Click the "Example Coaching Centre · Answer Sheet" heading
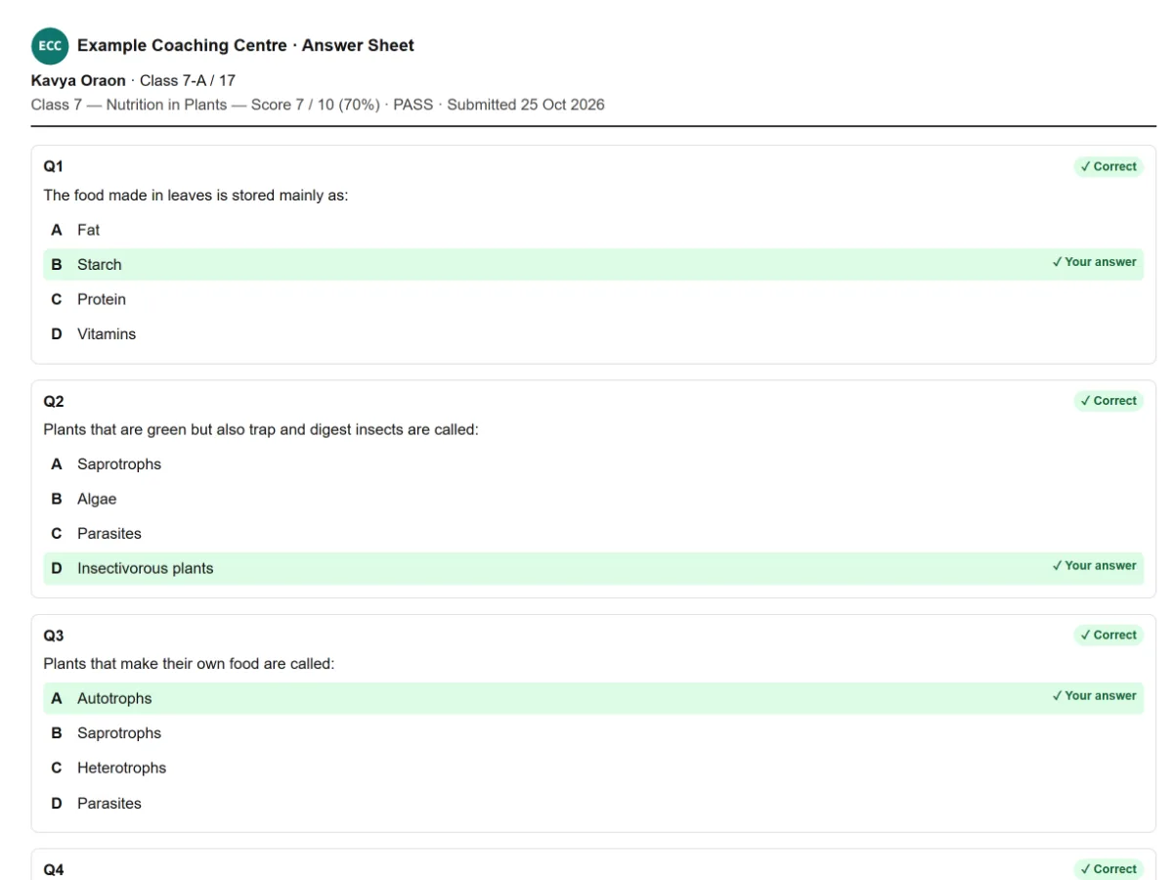 (245, 46)
